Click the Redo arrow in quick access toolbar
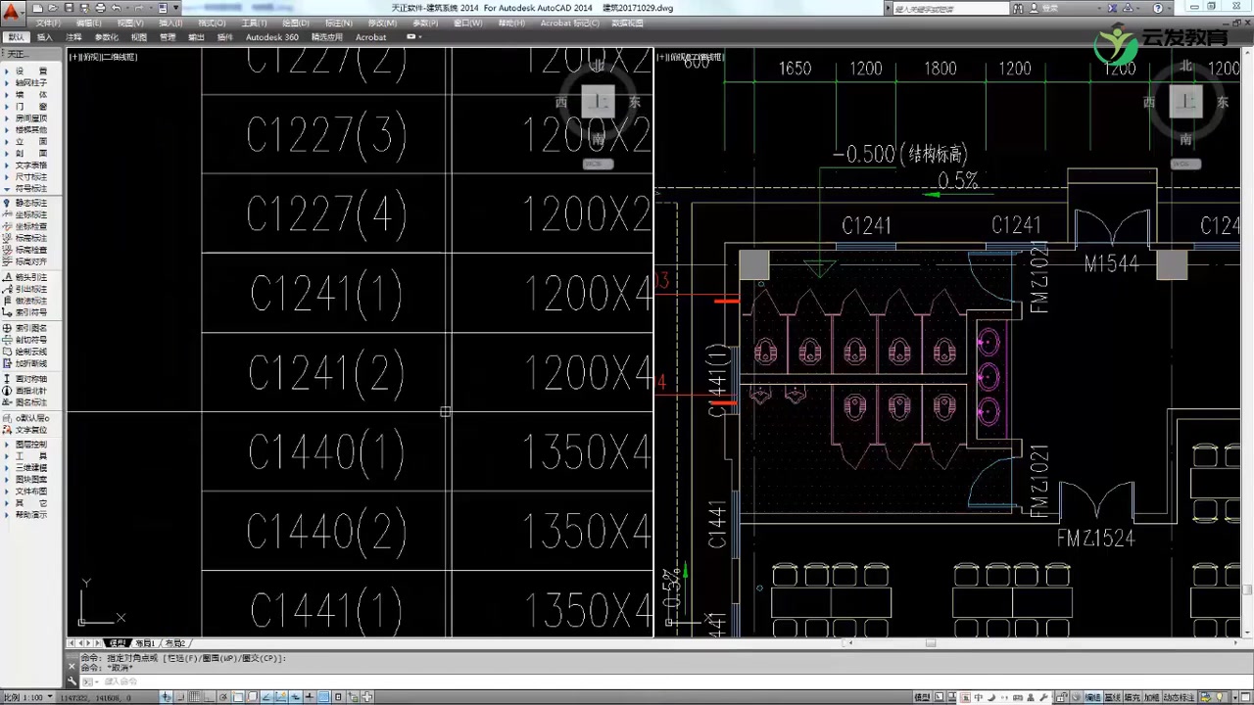 coord(141,8)
